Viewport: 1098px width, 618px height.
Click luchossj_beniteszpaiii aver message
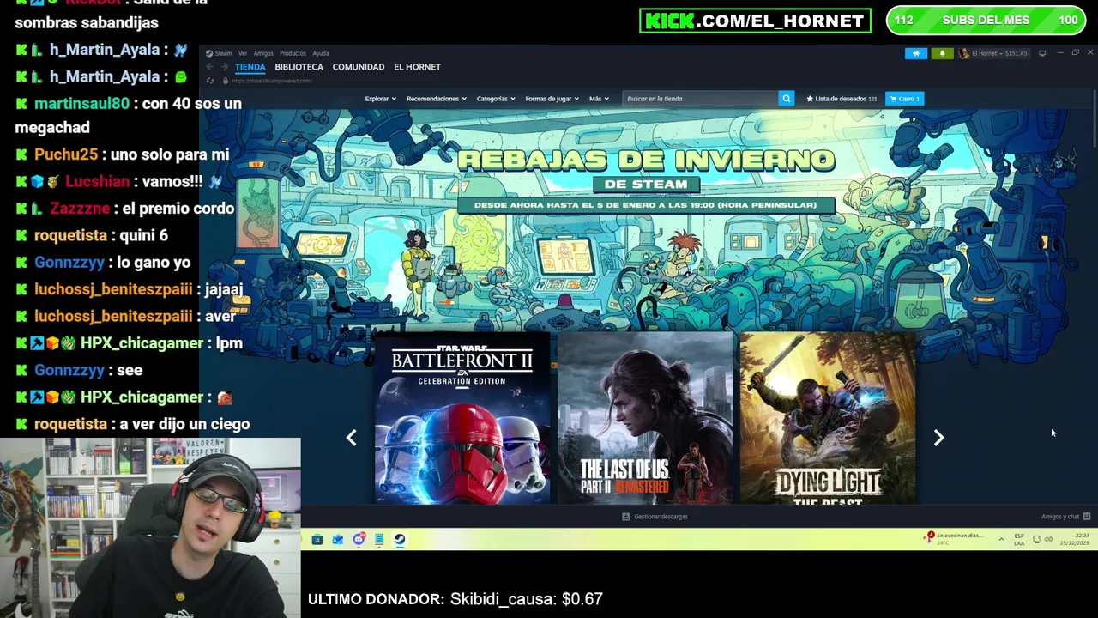click(125, 316)
